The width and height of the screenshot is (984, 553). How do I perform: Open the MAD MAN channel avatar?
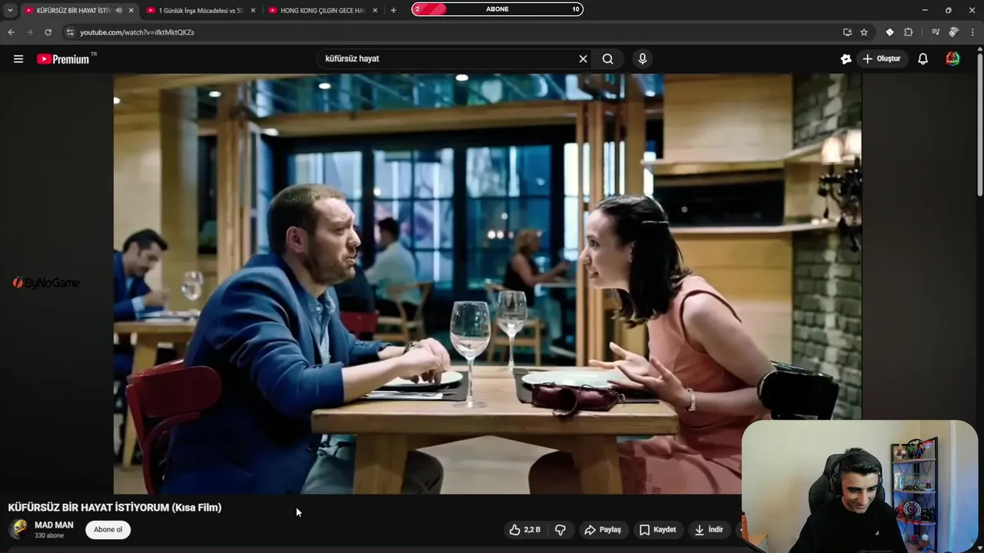[x=18, y=529]
